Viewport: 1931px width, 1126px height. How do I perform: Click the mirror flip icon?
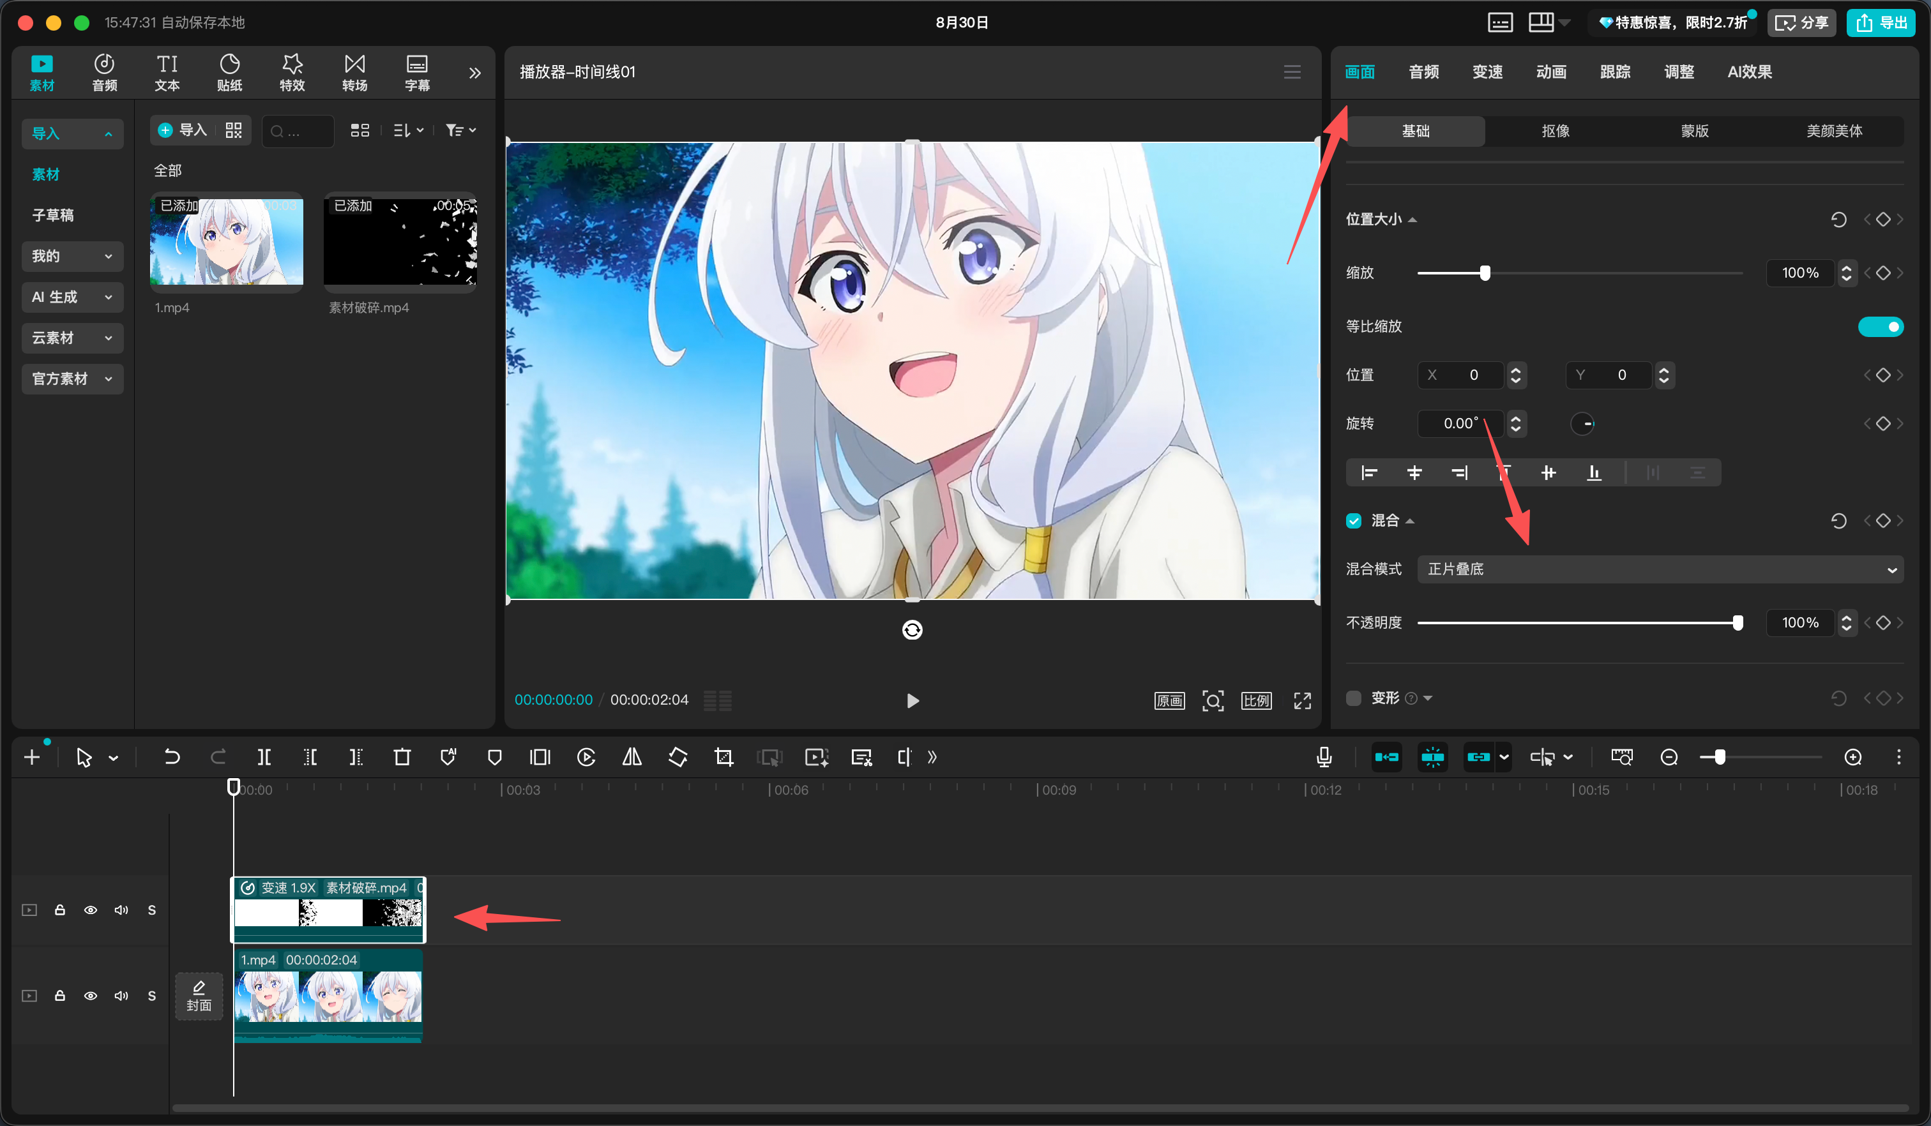point(632,758)
